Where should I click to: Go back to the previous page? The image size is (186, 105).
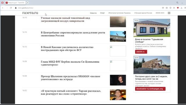pos(3,8)
